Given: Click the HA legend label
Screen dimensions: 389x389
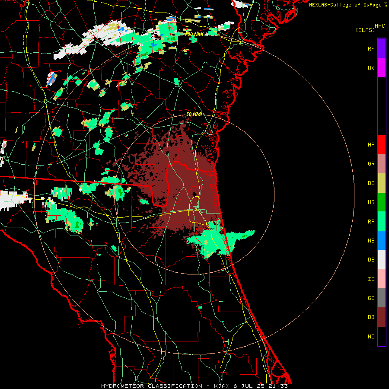Looking at the screenshot, I should pos(371,145).
